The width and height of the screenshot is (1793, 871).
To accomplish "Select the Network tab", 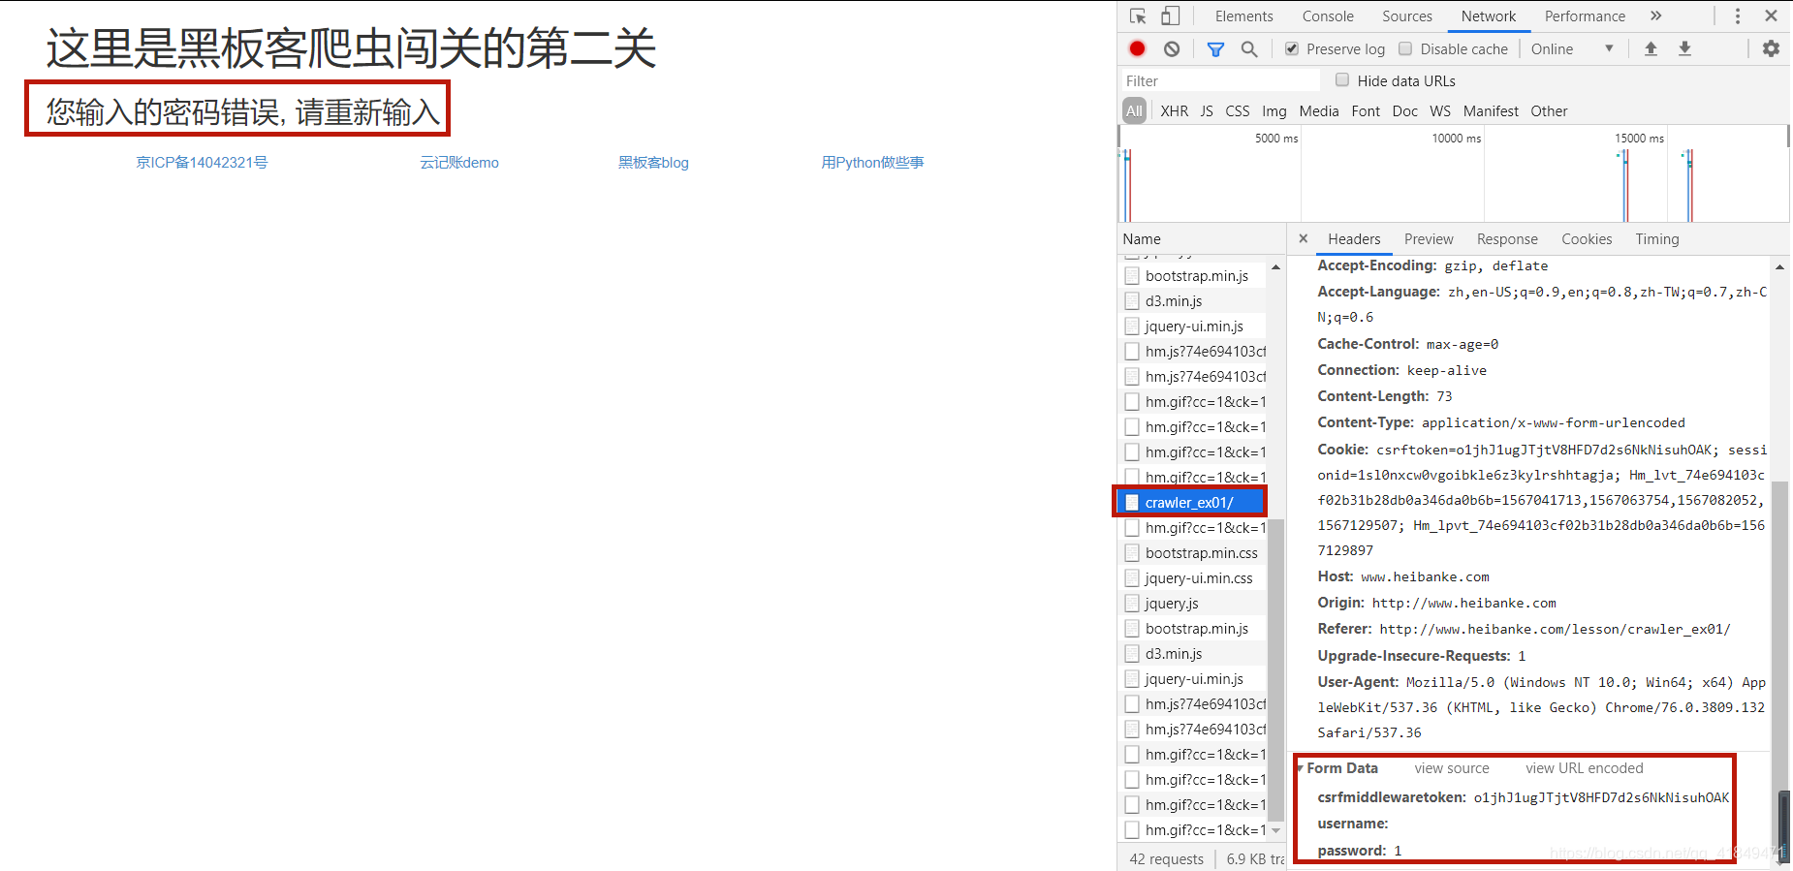I will pyautogui.click(x=1489, y=16).
